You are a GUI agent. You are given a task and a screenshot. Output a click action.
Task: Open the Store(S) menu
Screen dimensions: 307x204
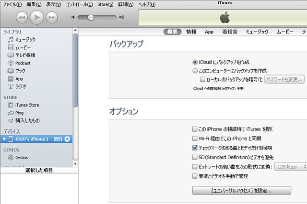[x=106, y=4]
